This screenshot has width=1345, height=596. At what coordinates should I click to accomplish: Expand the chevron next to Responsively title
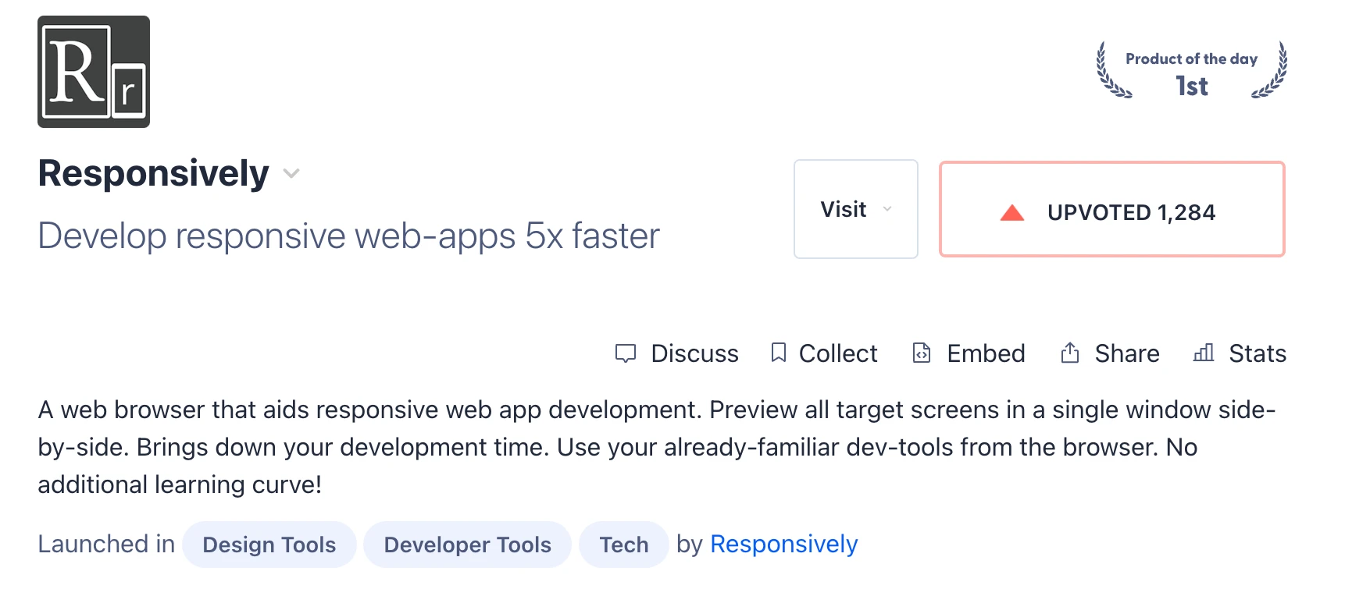pos(291,173)
